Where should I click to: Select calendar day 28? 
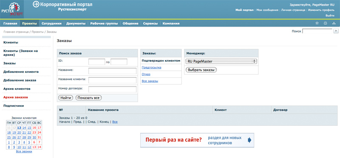click(24, 137)
